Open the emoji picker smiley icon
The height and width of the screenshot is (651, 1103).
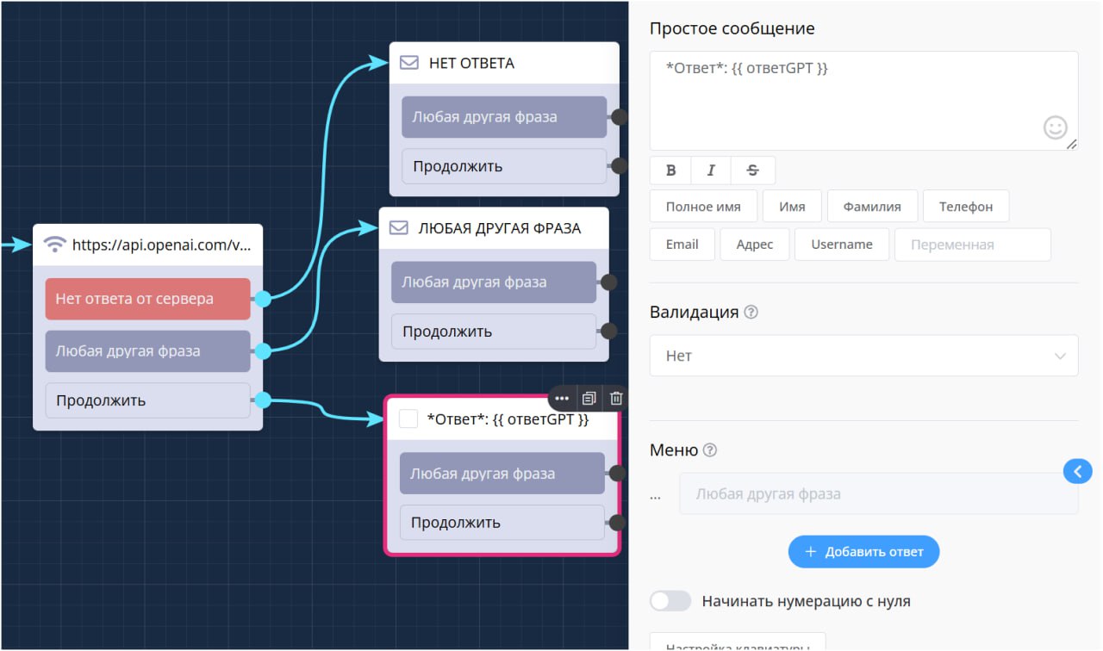coord(1055,127)
